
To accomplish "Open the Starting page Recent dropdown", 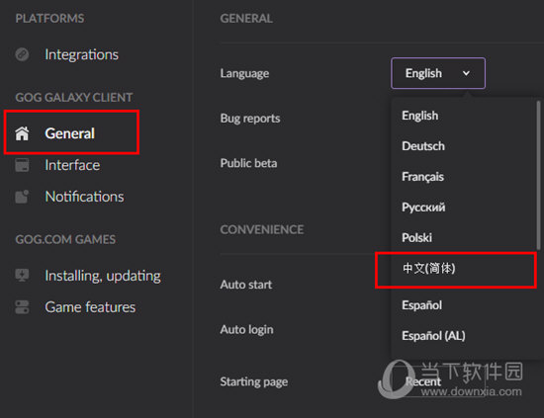I will (x=438, y=381).
